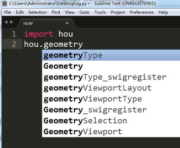180x148 pixels.
Task: Open the Edit menu
Action: coord(20,12)
